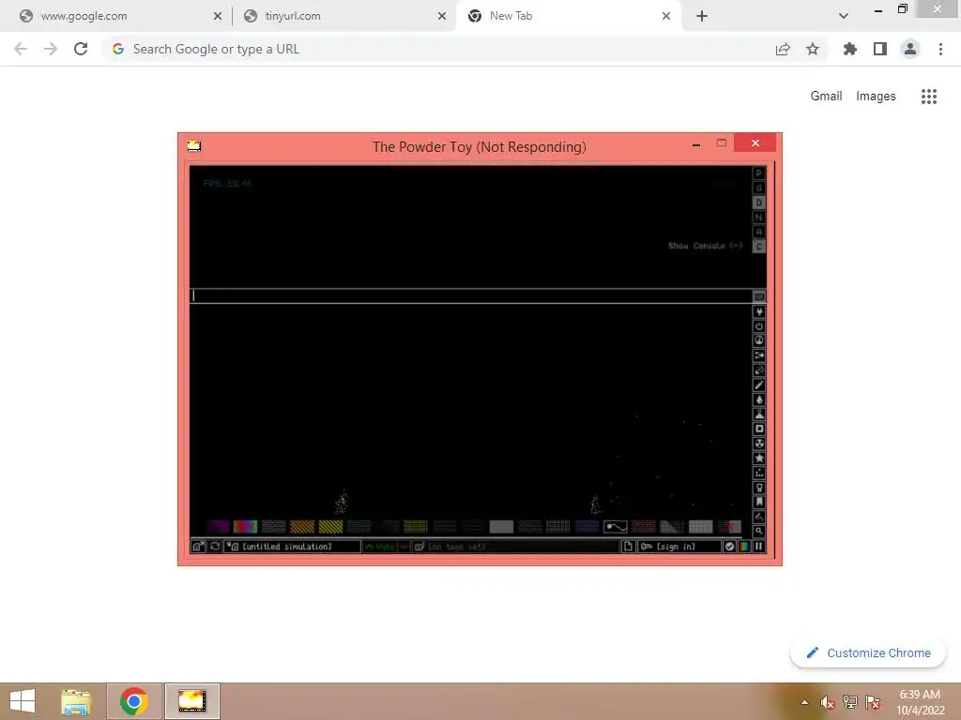Viewport: 961px width, 720px height.
Task: Open the Special star menu section
Action: [x=758, y=458]
